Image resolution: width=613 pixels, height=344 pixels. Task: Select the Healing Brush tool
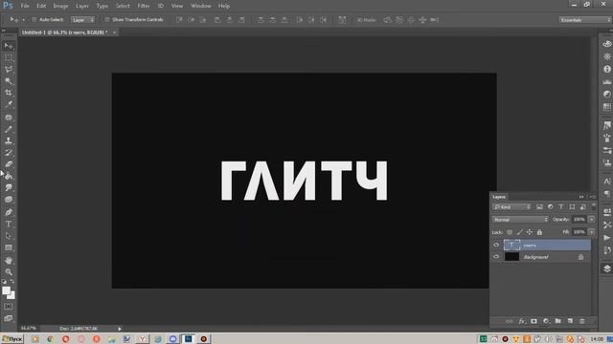[9, 118]
